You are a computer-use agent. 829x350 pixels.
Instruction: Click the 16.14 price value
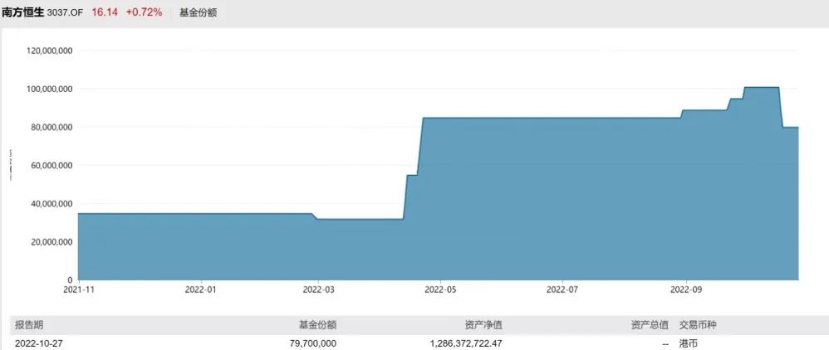coord(105,12)
